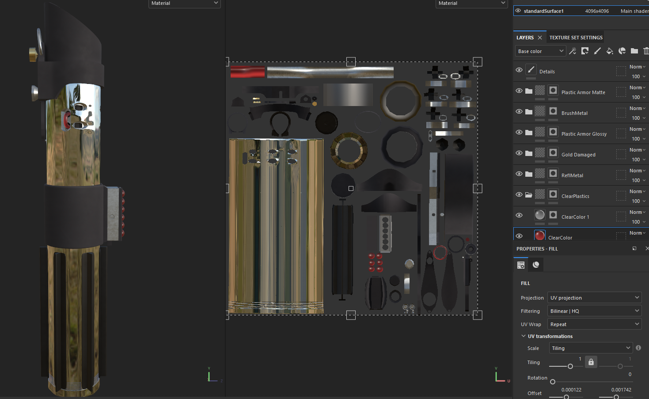
Task: Hide the Details layer
Action: [x=519, y=70]
